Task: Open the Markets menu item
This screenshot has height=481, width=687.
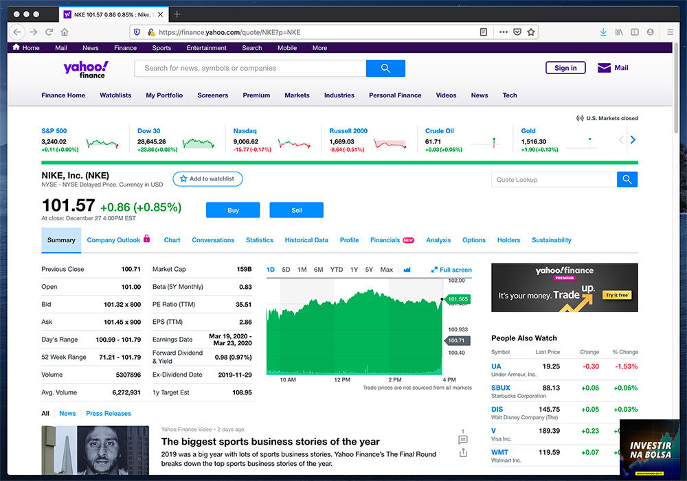Action: click(x=297, y=95)
